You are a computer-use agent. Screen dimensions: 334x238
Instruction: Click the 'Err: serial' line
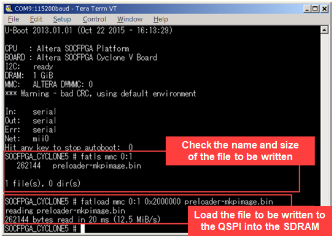(31, 129)
